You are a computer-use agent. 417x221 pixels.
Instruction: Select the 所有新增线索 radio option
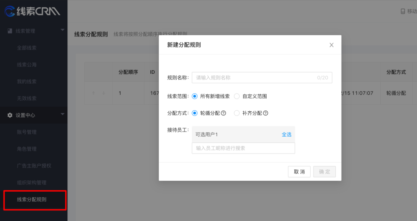pyautogui.click(x=195, y=96)
